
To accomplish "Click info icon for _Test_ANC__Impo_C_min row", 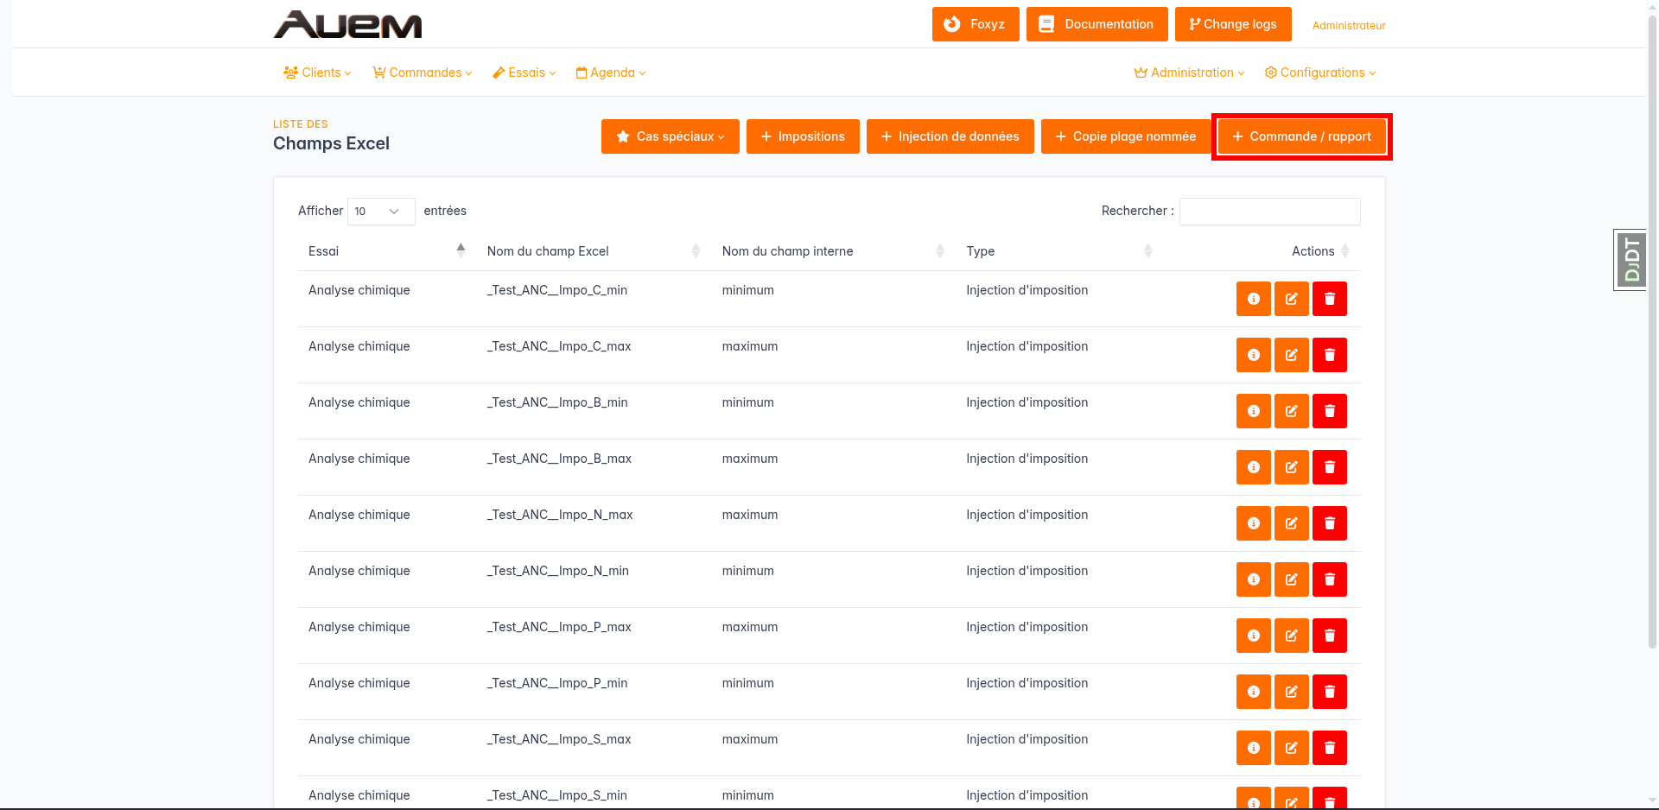I will click(1253, 299).
